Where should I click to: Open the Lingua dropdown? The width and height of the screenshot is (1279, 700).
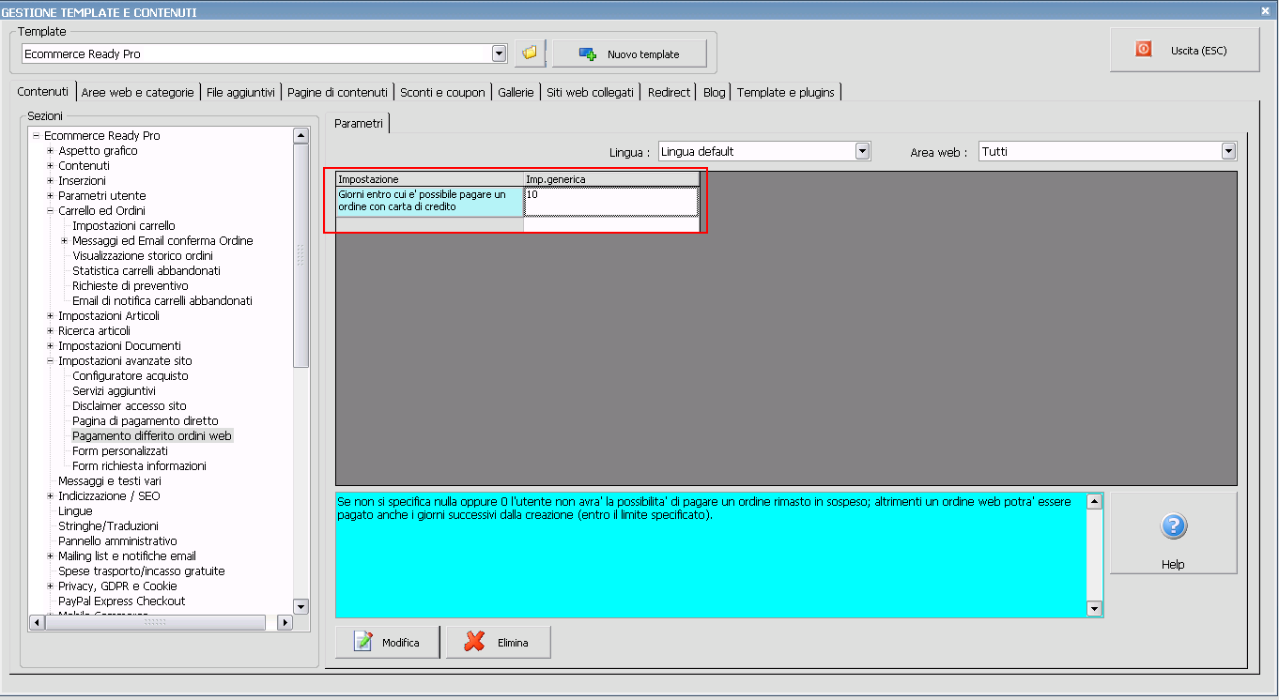pyautogui.click(x=862, y=151)
